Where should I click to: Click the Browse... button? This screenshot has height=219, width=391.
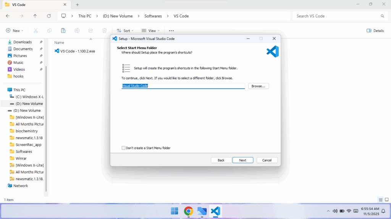pos(259,86)
